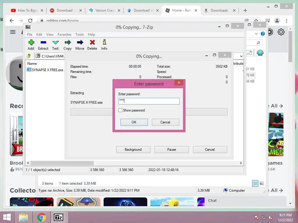Switch Explorer to details view
298x223 pixels.
coord(255,183)
